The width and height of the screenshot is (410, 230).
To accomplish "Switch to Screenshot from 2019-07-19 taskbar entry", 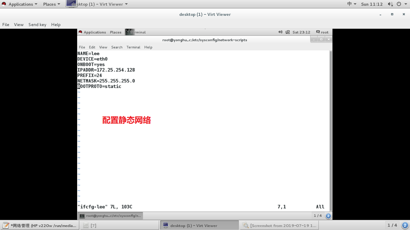I will [x=279, y=226].
